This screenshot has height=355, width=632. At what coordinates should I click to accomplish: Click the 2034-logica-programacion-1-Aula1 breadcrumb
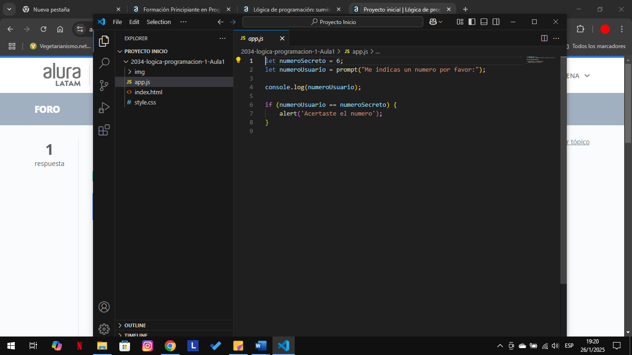tap(288, 52)
